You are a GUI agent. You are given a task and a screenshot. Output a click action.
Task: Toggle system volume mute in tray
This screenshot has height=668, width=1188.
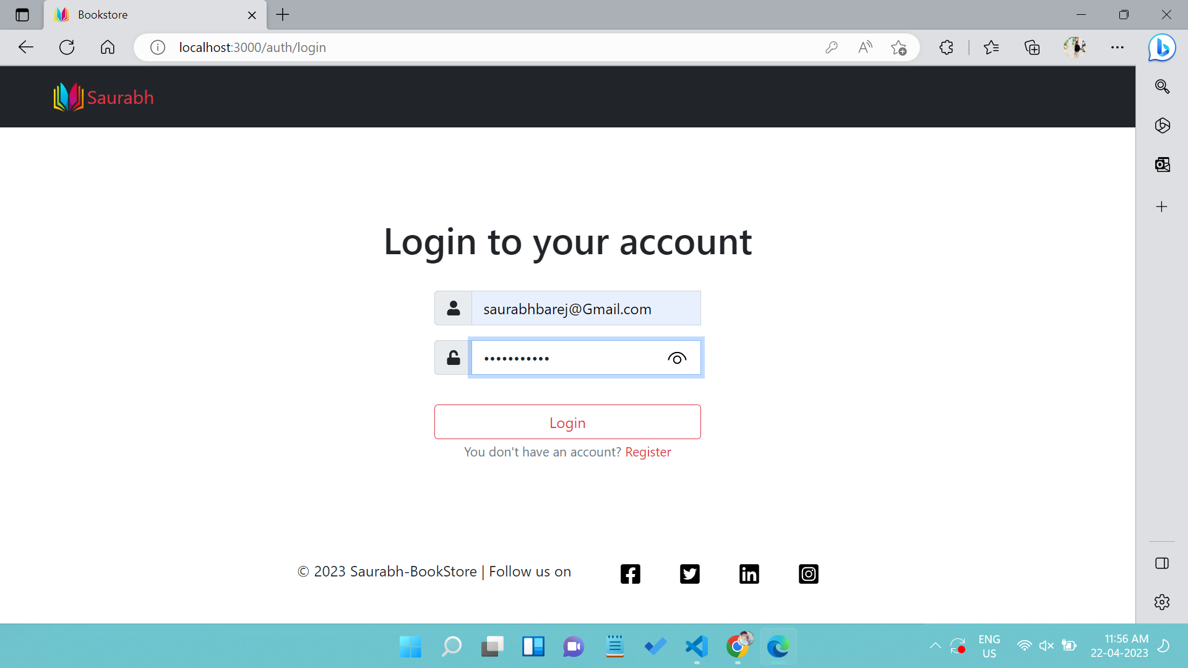click(1046, 646)
